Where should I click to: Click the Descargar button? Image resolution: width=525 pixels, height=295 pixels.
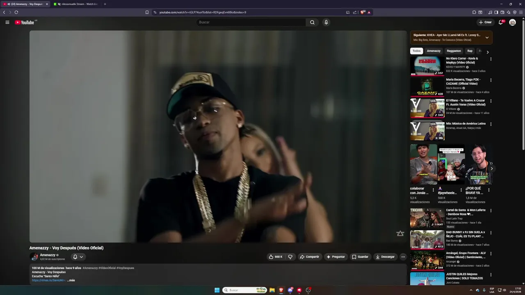tap(385, 257)
